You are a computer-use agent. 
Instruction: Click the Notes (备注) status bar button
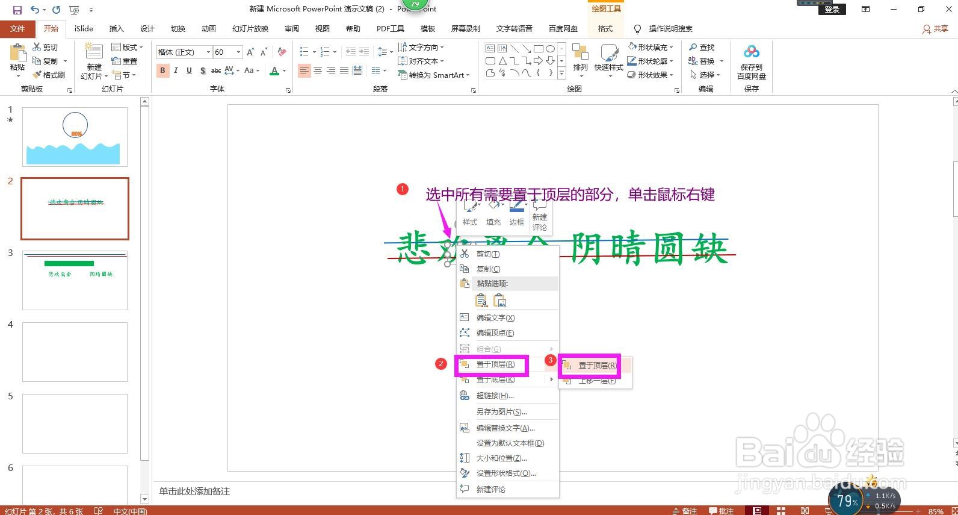[x=684, y=510]
